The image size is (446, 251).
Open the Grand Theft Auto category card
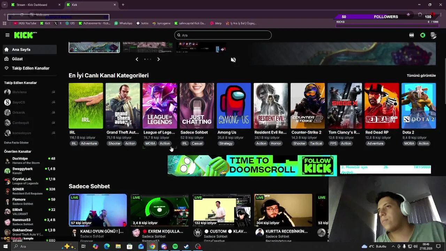pos(123,106)
